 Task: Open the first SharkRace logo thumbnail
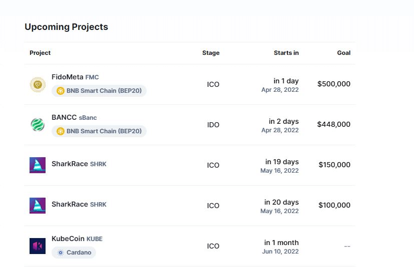[x=38, y=165]
